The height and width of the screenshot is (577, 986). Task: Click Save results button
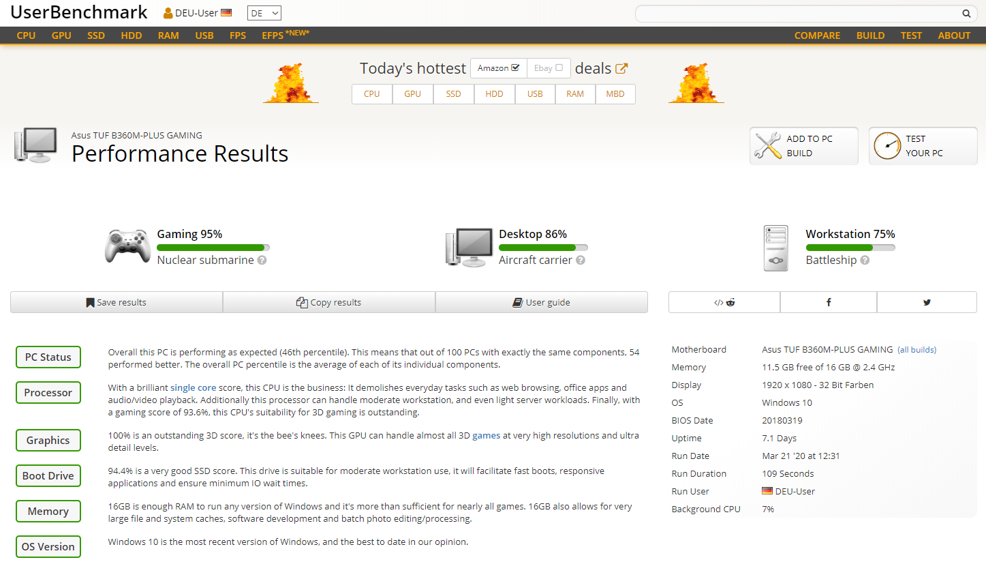point(117,302)
